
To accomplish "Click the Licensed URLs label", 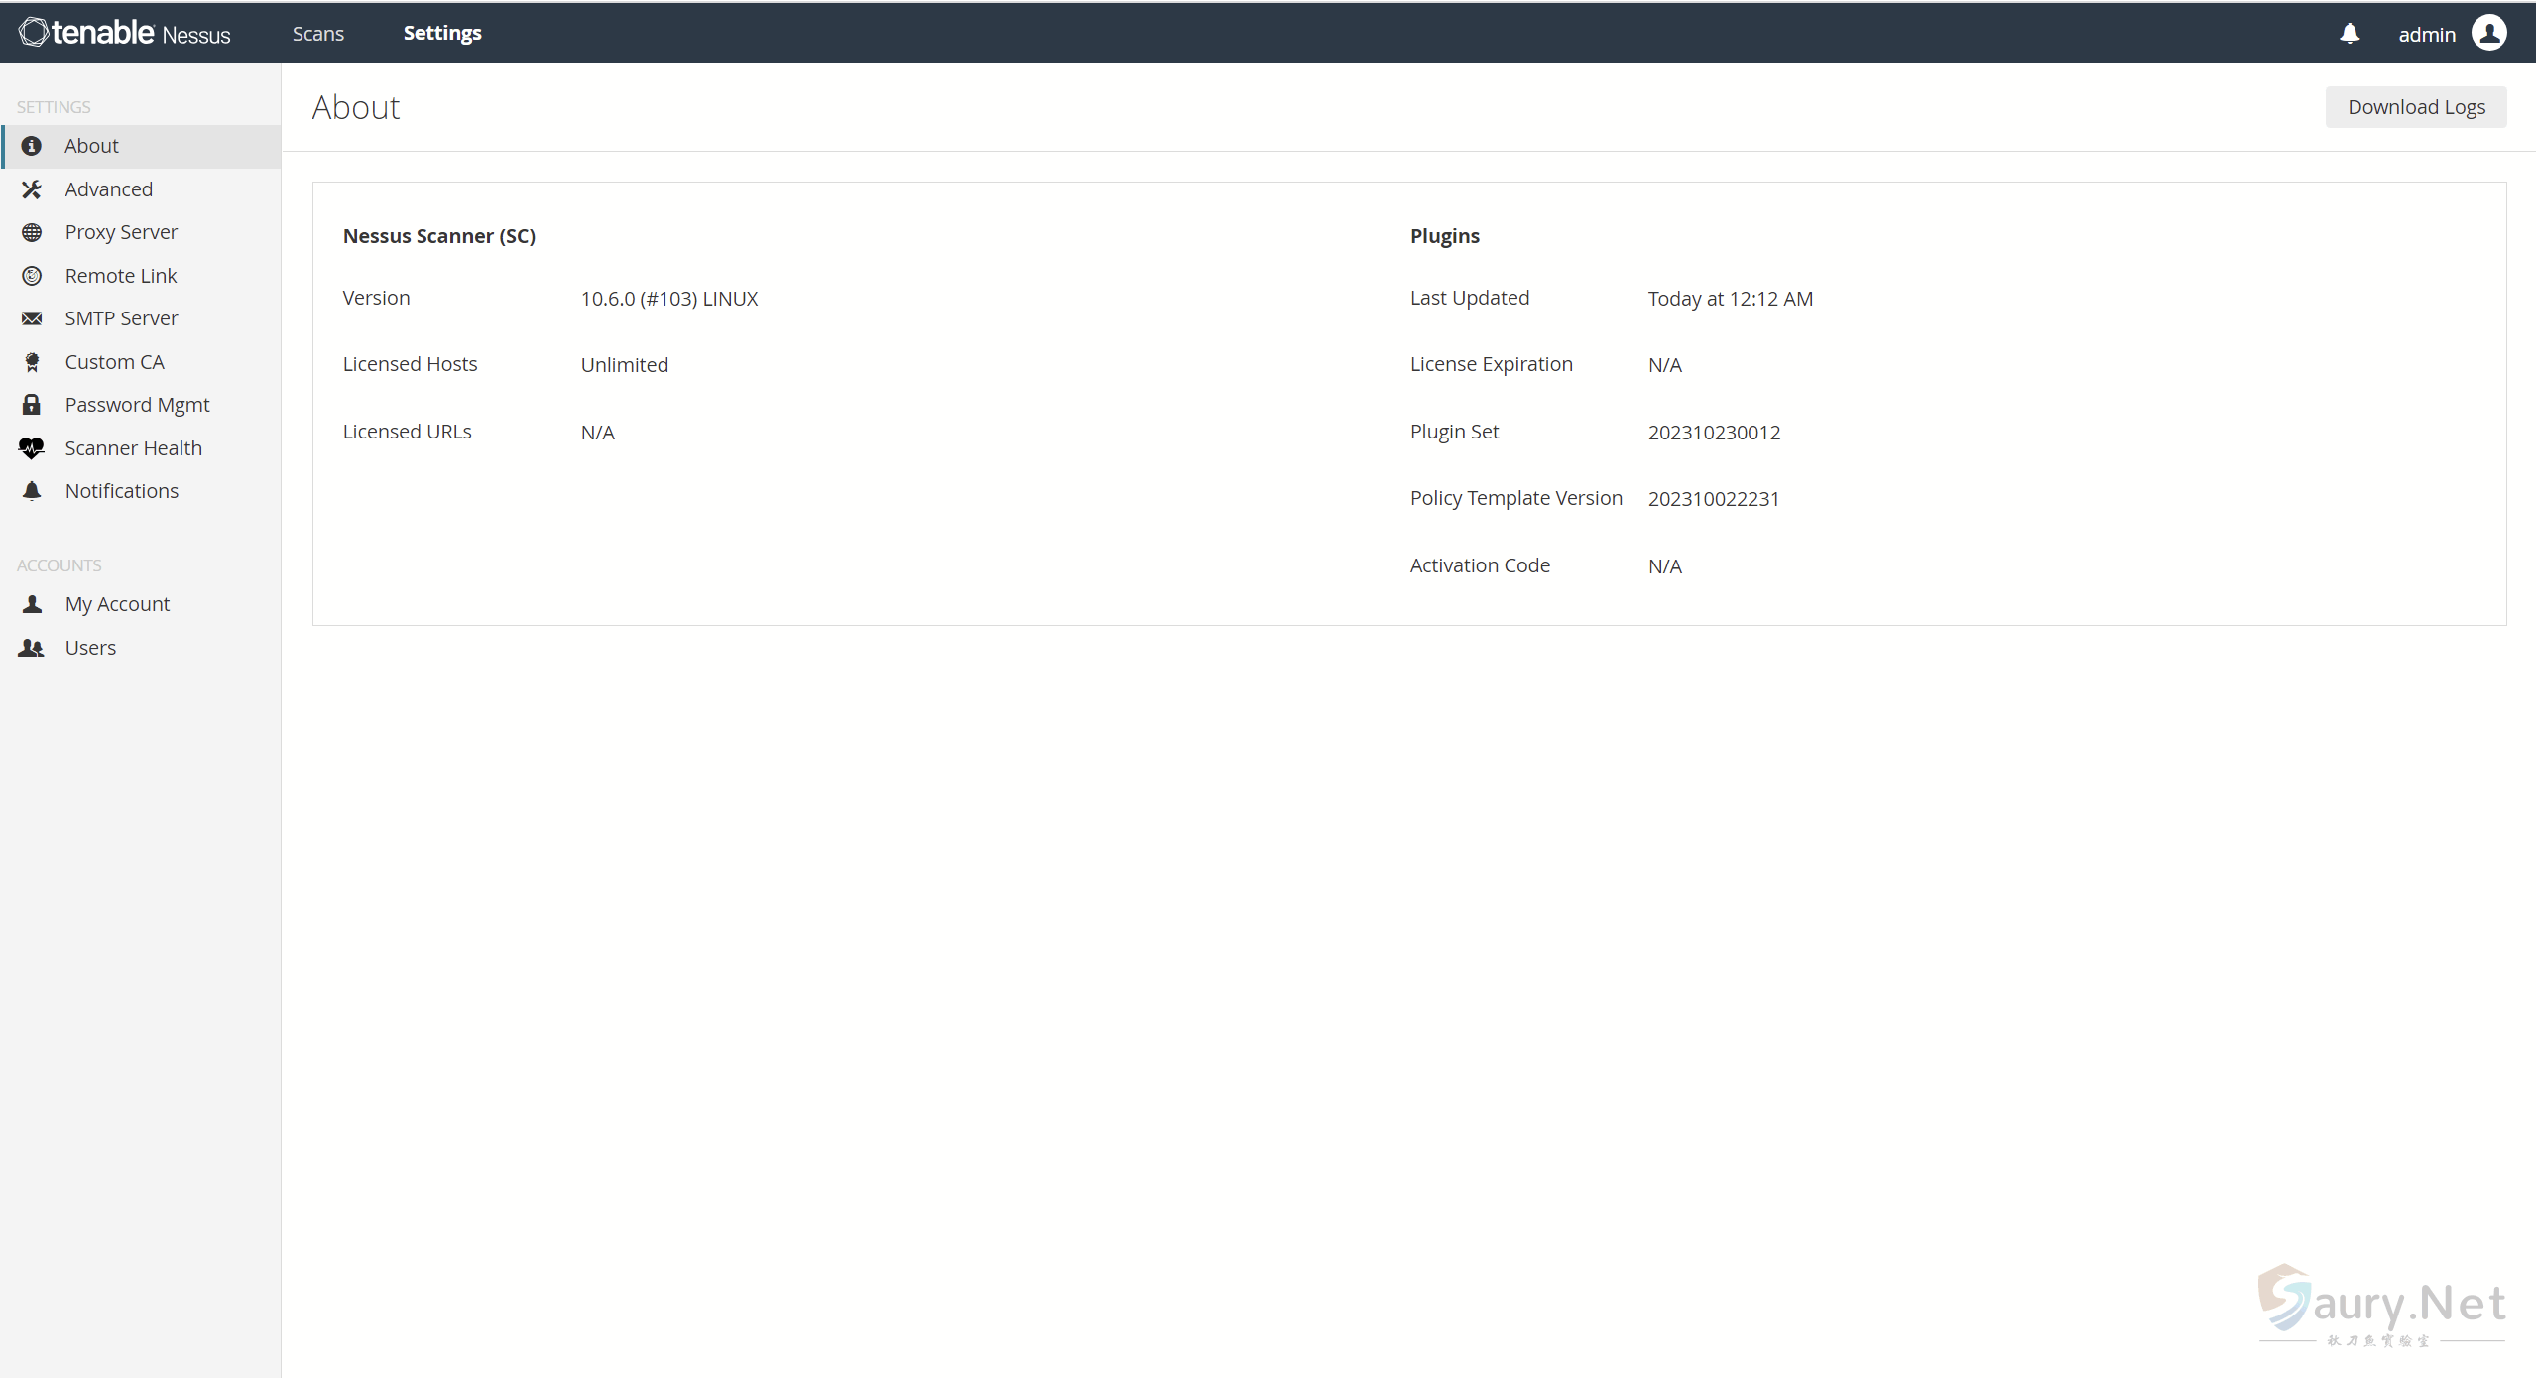I will click(x=408, y=432).
